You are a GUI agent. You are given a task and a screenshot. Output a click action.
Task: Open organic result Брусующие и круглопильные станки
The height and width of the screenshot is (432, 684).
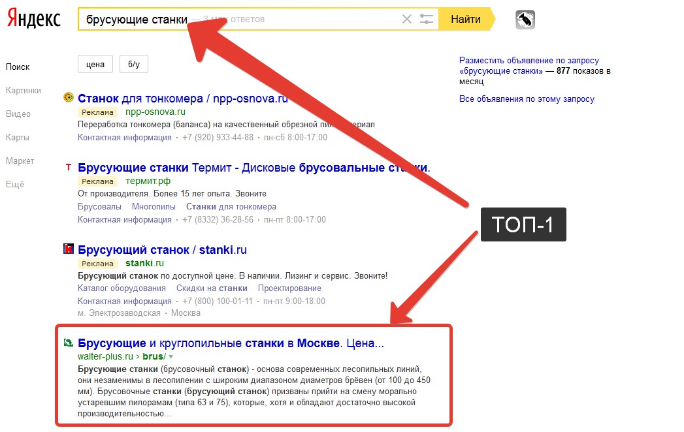(231, 343)
